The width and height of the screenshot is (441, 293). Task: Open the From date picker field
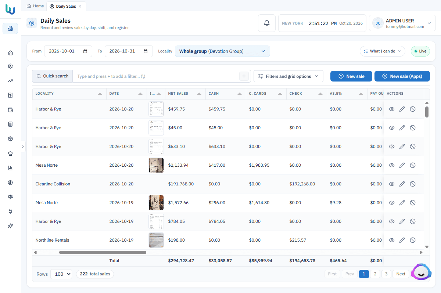click(x=68, y=51)
